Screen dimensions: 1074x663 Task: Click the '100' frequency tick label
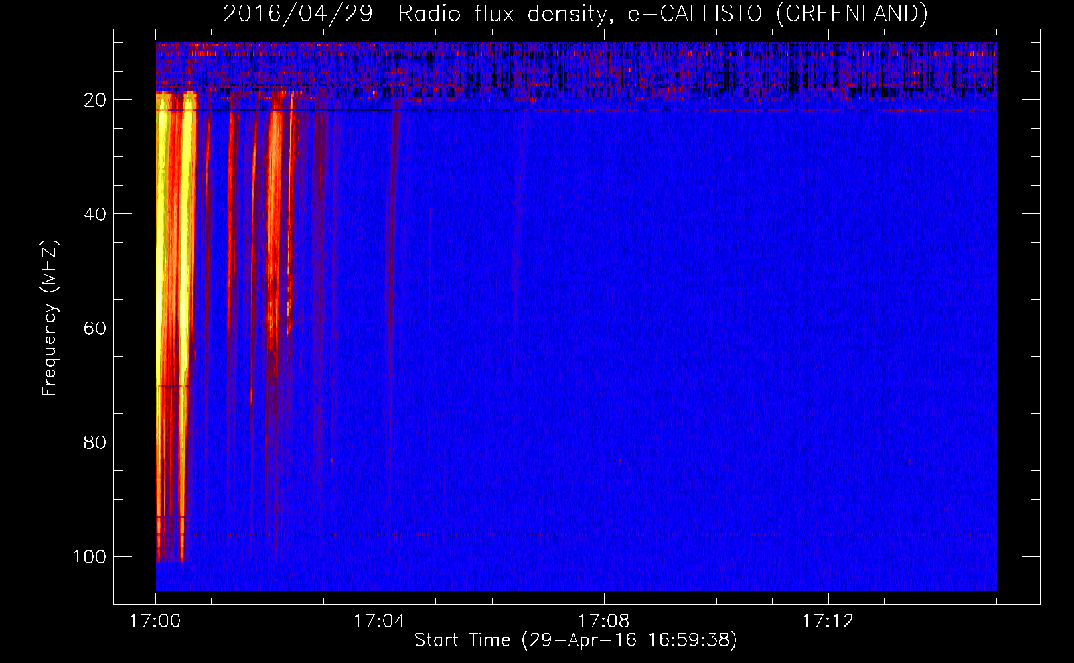(x=90, y=556)
